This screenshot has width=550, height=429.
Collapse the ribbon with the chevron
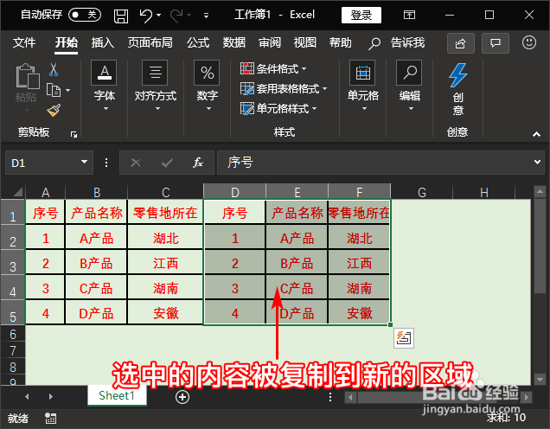tap(536, 134)
